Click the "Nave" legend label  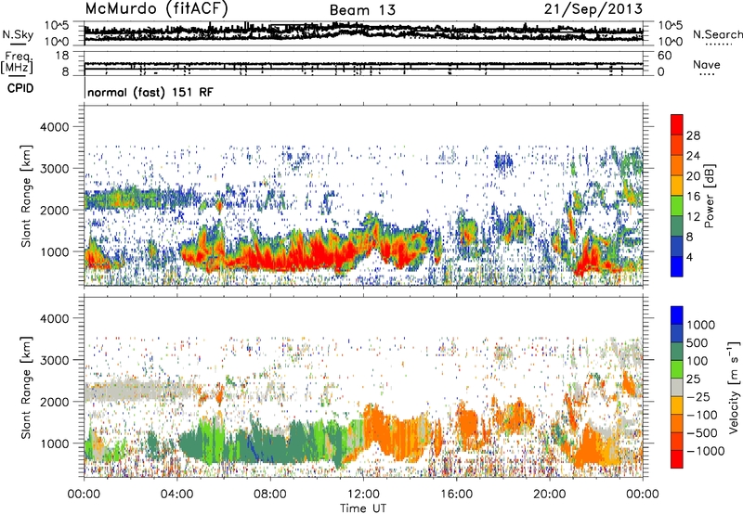706,64
